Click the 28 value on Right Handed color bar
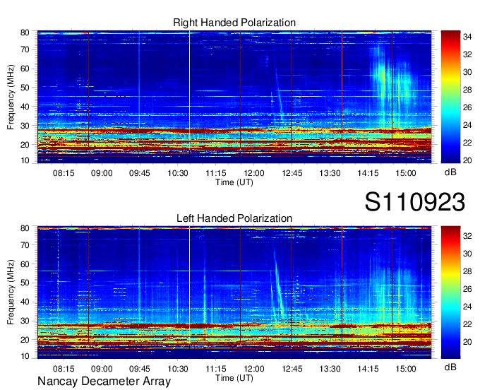The image size is (480, 390). click(x=467, y=90)
